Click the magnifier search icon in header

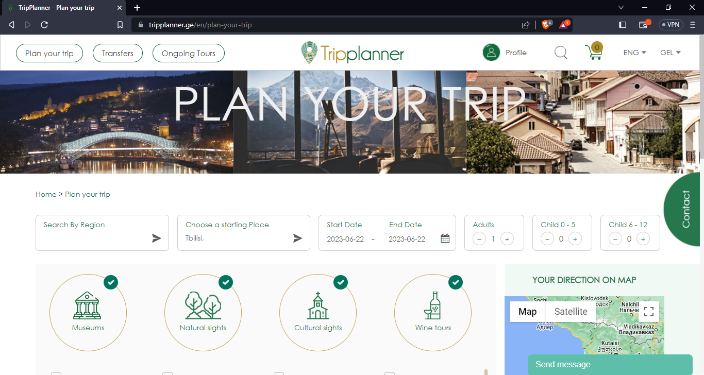click(x=561, y=53)
